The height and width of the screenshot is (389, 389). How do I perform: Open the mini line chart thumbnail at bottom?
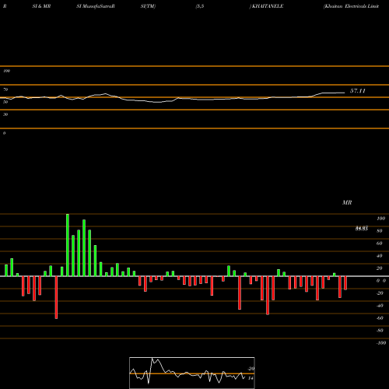point(192,373)
